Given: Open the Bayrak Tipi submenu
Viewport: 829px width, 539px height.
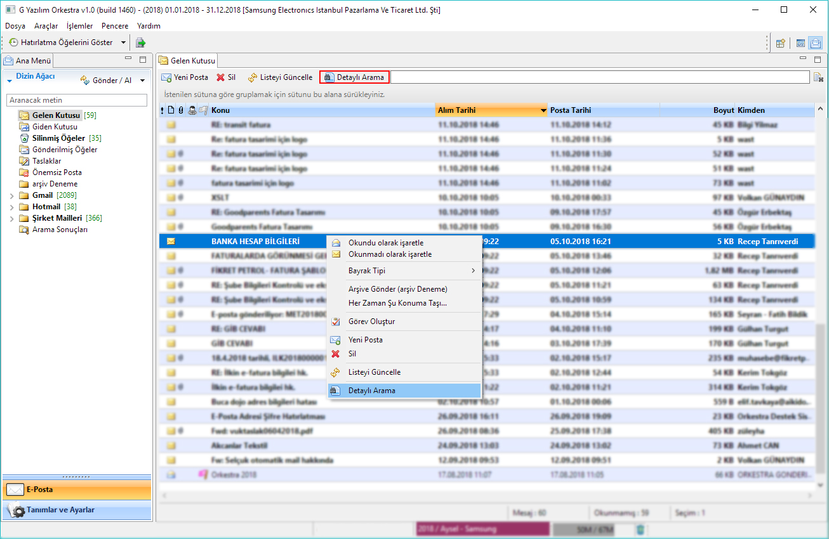Looking at the screenshot, I should 404,271.
